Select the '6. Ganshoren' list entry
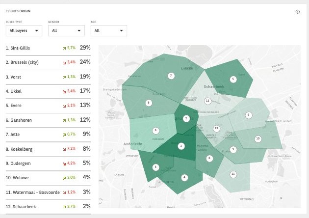 [x=19, y=120]
